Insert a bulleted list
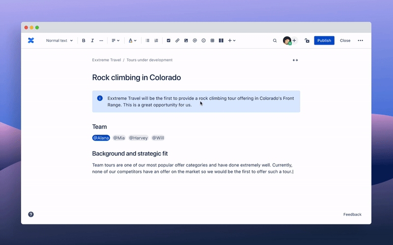 [147, 40]
